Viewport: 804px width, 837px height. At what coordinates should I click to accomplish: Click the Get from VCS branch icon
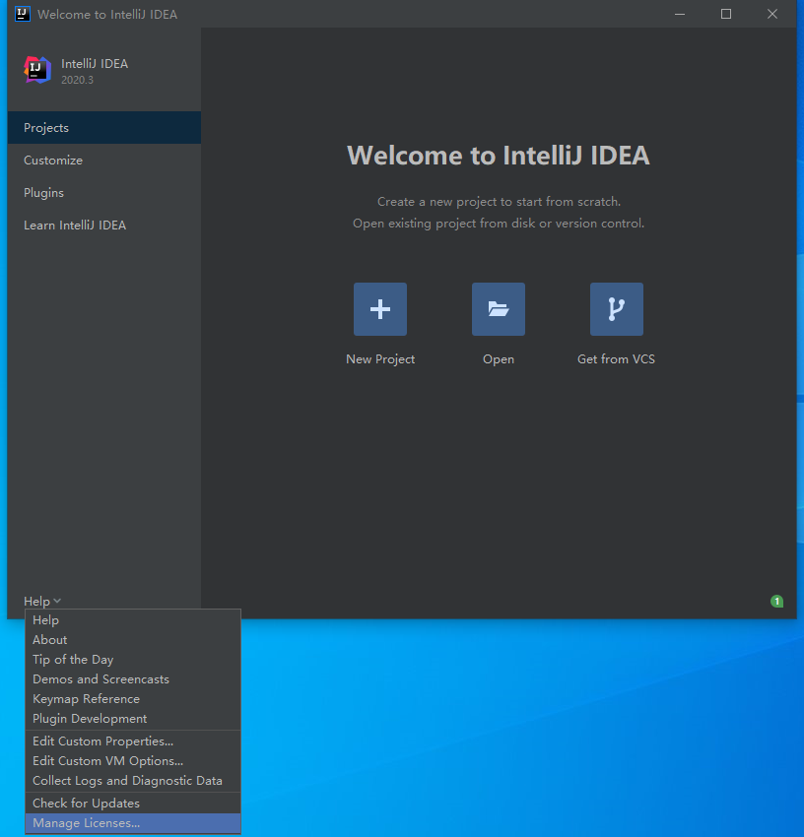[x=616, y=309]
